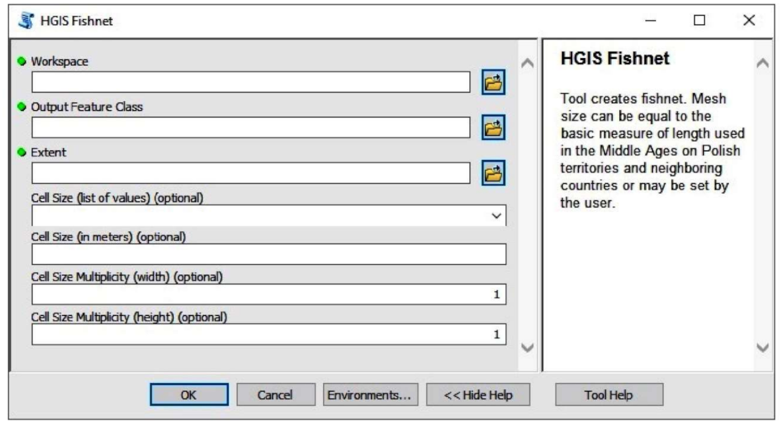Image resolution: width=781 pixels, height=426 pixels.
Task: Focus the Output Feature Class text field
Action: coord(251,127)
